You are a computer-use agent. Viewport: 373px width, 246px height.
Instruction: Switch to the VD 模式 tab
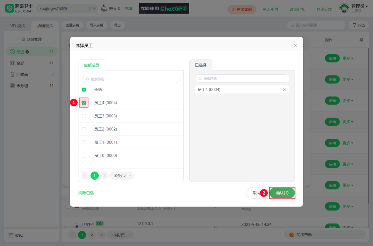[17, 25]
